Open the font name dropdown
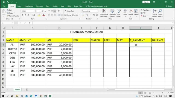This screenshot has width=175, height=98. (x=34, y=11)
